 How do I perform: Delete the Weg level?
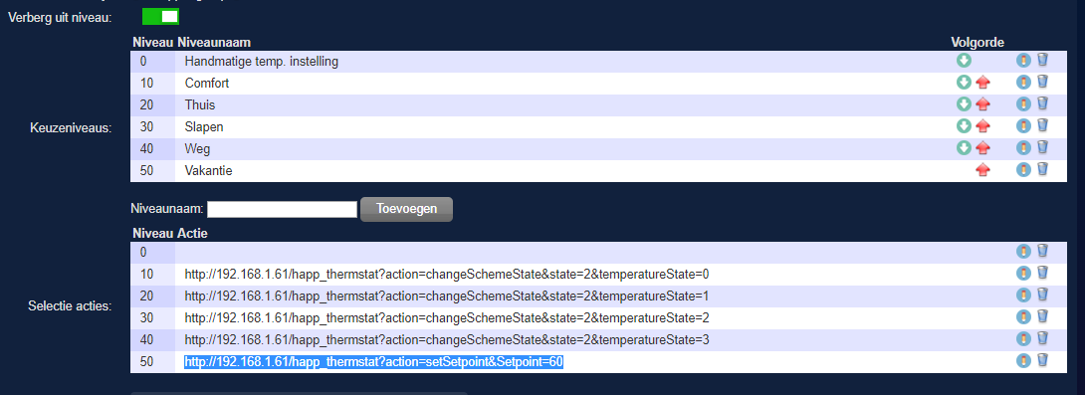pos(1043,147)
